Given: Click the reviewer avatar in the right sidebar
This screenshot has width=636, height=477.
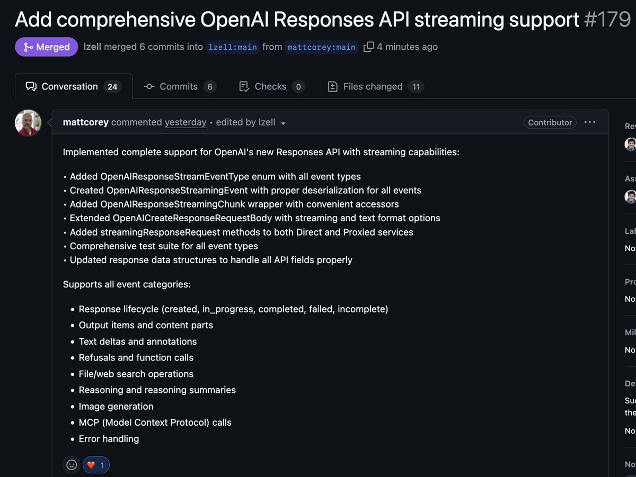Looking at the screenshot, I should [x=631, y=144].
